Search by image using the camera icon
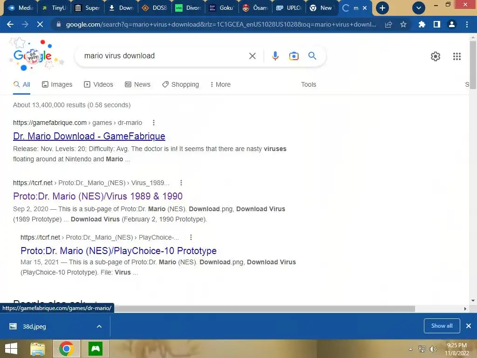The height and width of the screenshot is (358, 477). 293,56
